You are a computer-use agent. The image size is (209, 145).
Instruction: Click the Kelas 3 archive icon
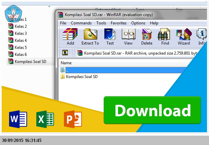(x=11, y=33)
